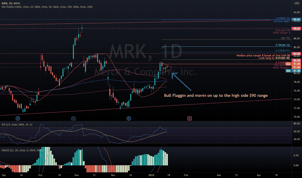Click the 'Oct' label on the time axis

[40, 175]
